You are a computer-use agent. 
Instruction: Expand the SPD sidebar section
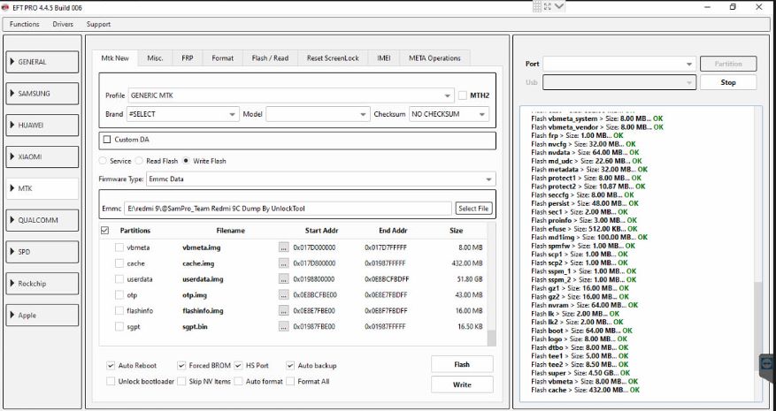click(x=42, y=252)
